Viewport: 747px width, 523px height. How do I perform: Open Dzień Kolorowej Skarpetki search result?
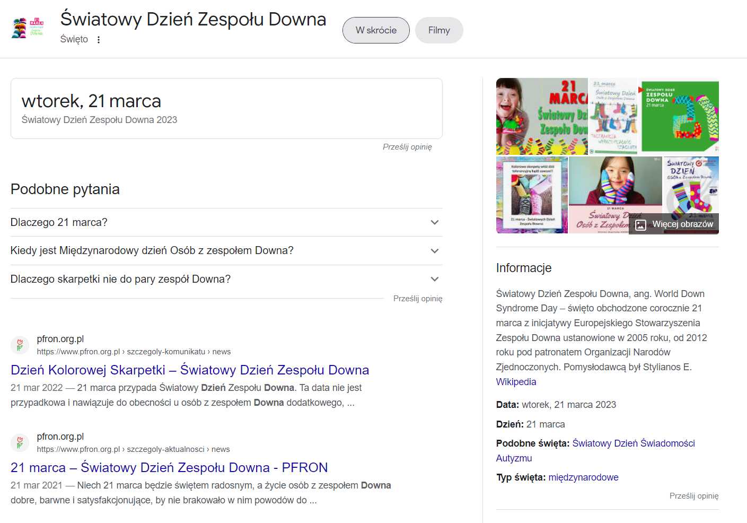click(x=190, y=370)
